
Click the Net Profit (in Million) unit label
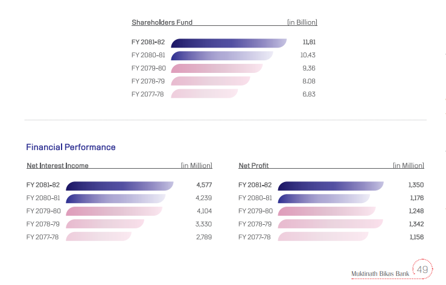pyautogui.click(x=408, y=165)
